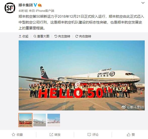This screenshot has height=139, width=148.
Task: Favorite the post with 收藏 star
Action: [17, 135]
